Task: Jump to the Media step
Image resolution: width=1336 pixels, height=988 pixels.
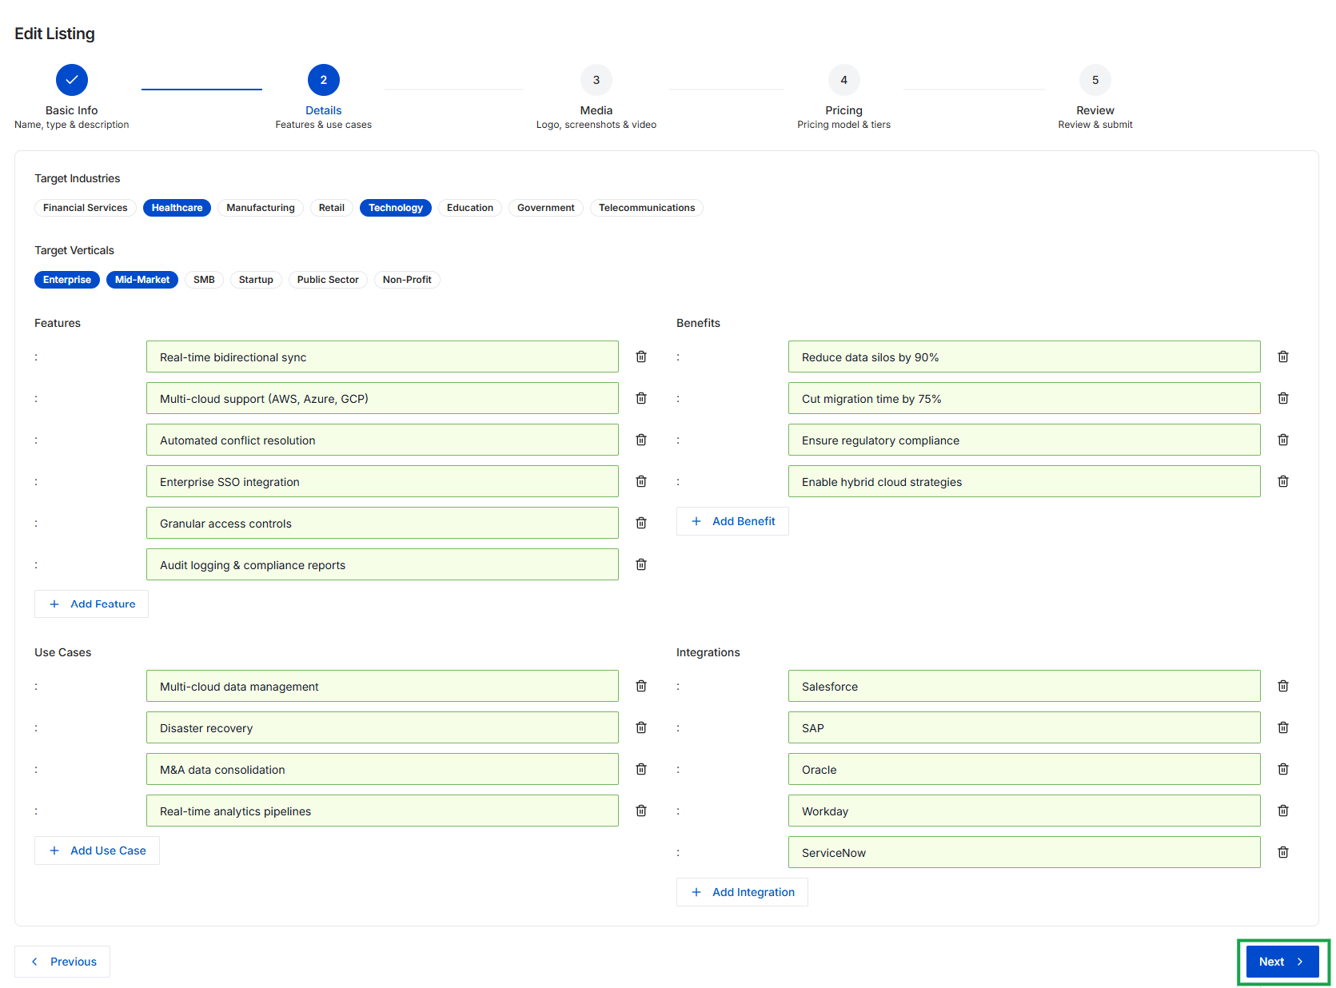Action: [x=596, y=80]
